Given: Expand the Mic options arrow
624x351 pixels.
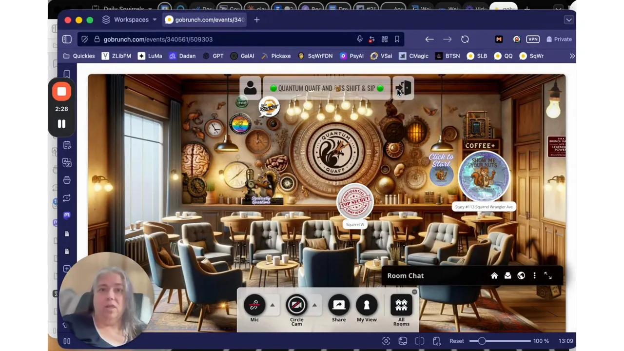Looking at the screenshot, I should [x=273, y=305].
